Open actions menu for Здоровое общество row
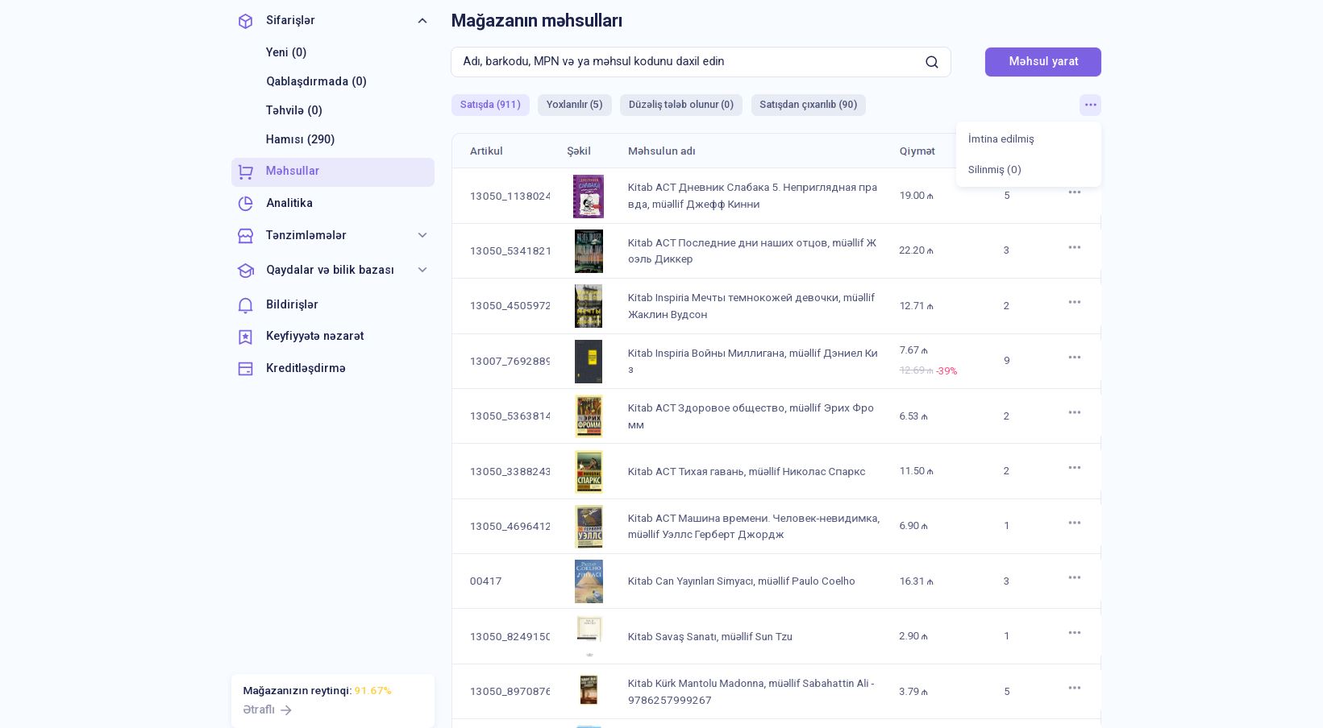The width and height of the screenshot is (1323, 728). (1075, 412)
